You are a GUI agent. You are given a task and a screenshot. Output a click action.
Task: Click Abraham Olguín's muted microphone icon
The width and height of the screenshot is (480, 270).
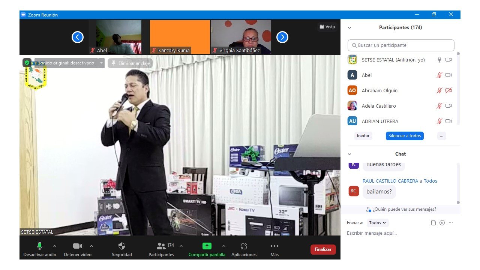(439, 90)
